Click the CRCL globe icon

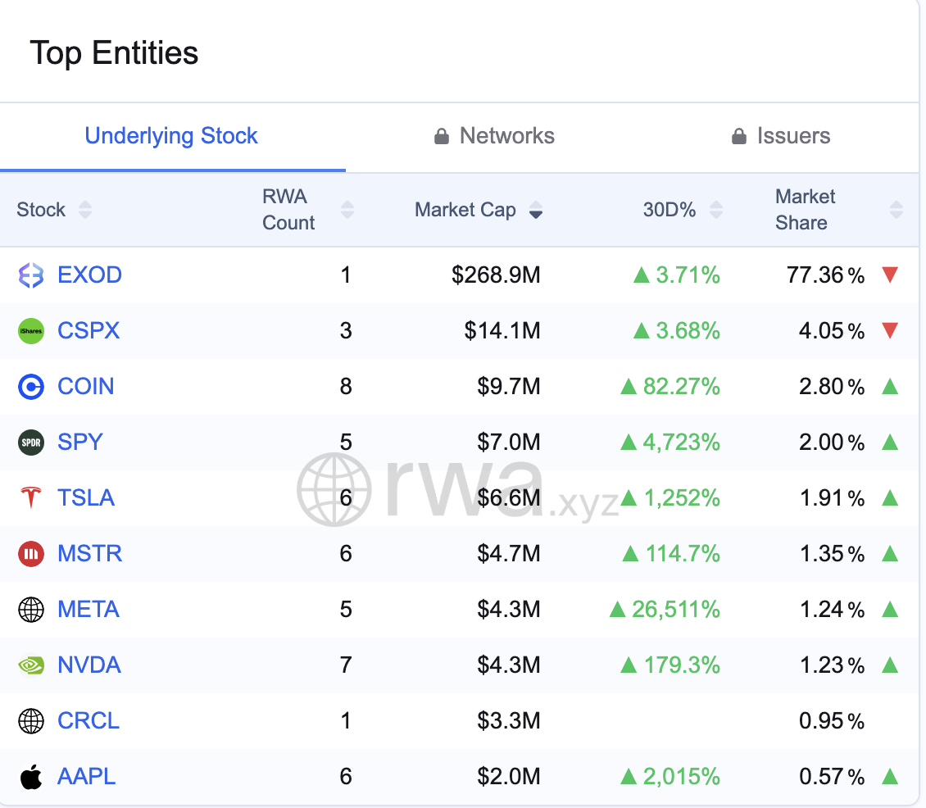pos(30,721)
